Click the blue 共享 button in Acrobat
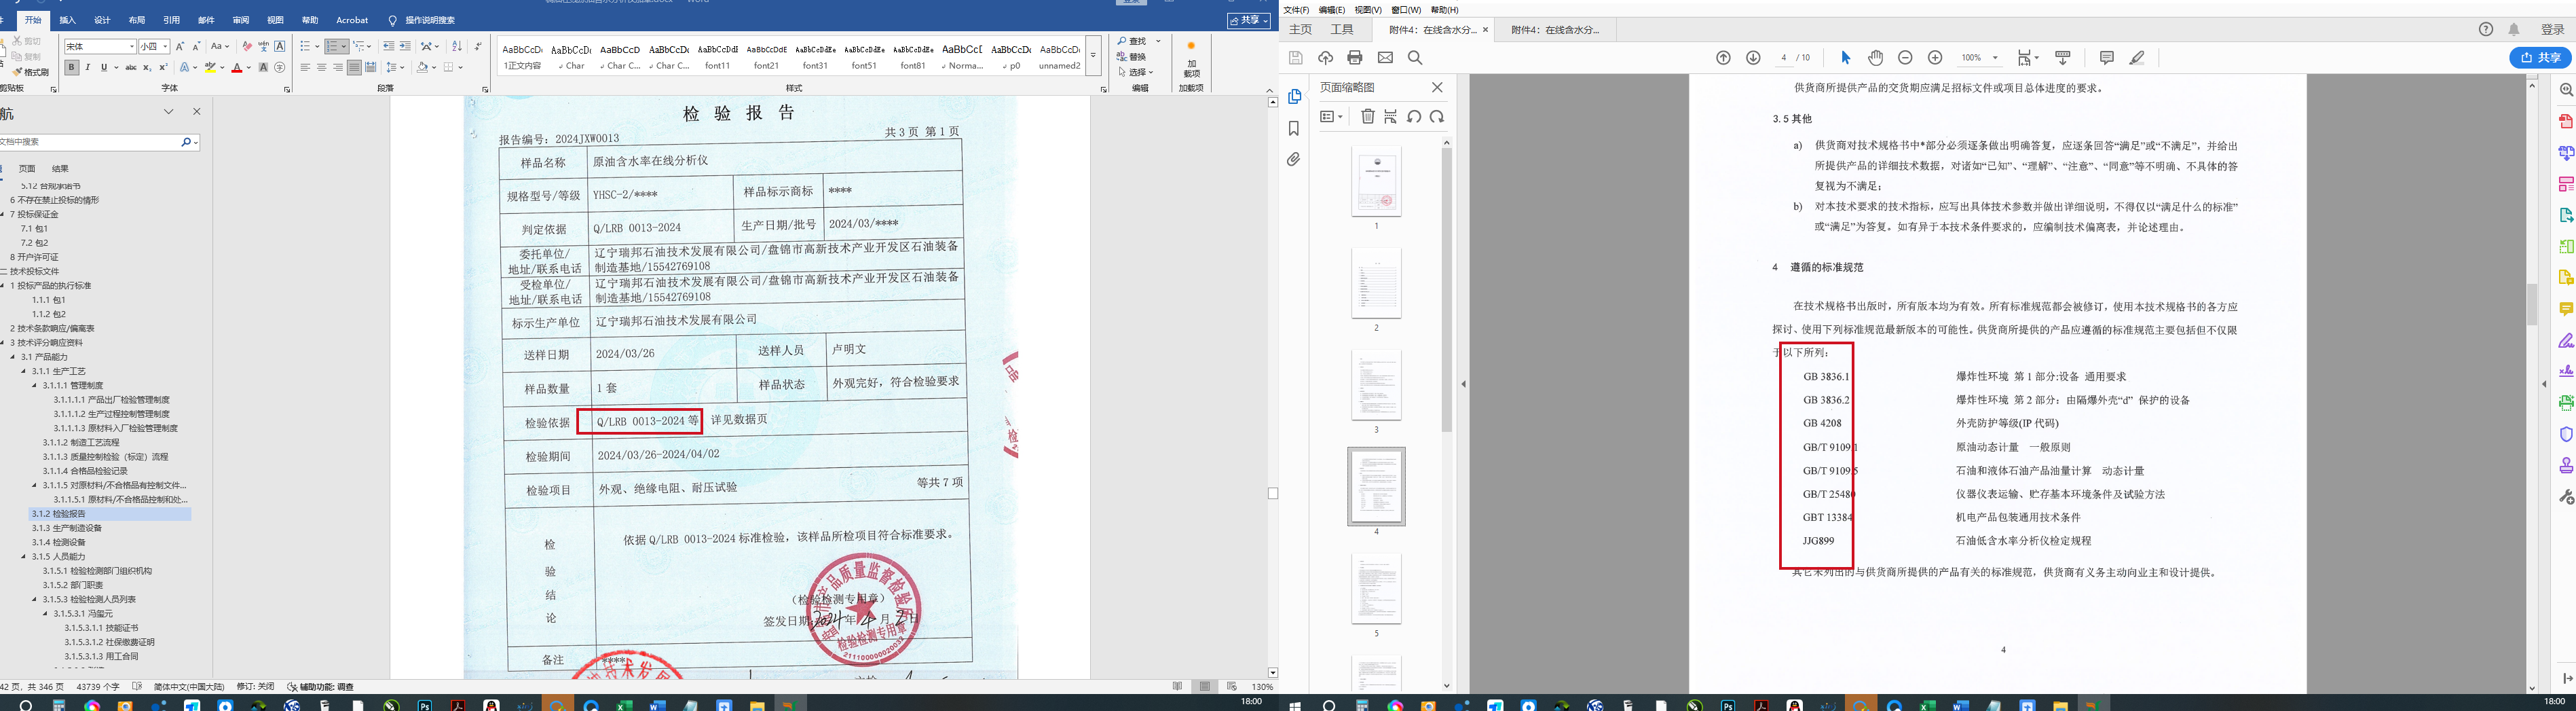Screen dimensions: 2576x711 [2540, 58]
